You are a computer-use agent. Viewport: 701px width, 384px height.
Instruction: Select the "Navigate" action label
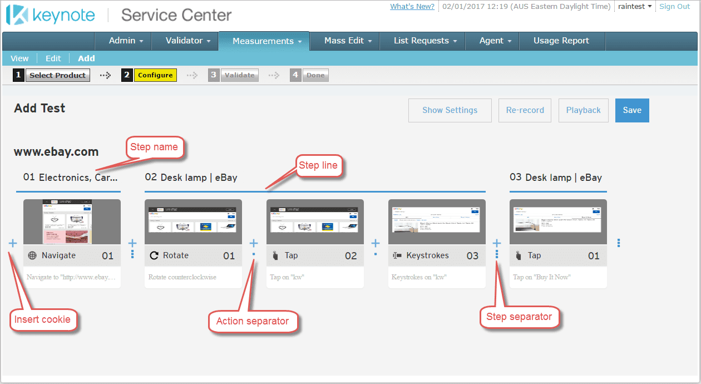58,255
